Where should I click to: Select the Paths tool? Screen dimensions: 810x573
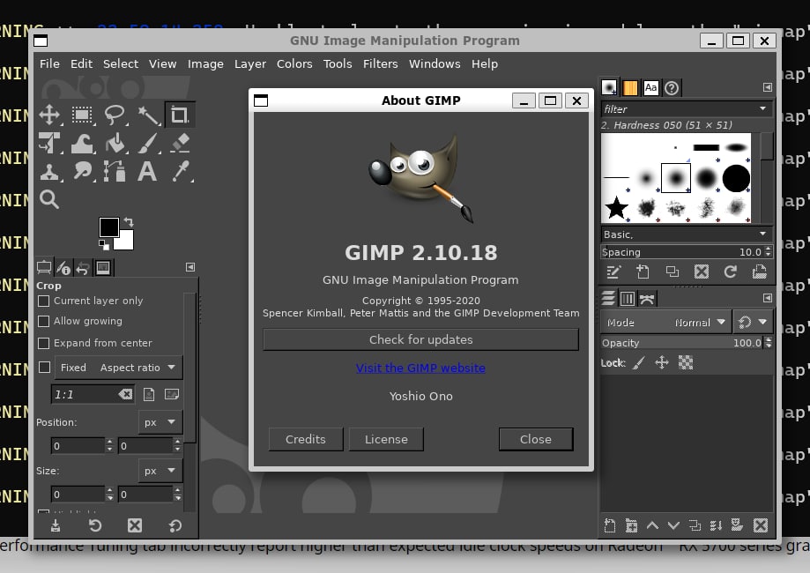(115, 172)
